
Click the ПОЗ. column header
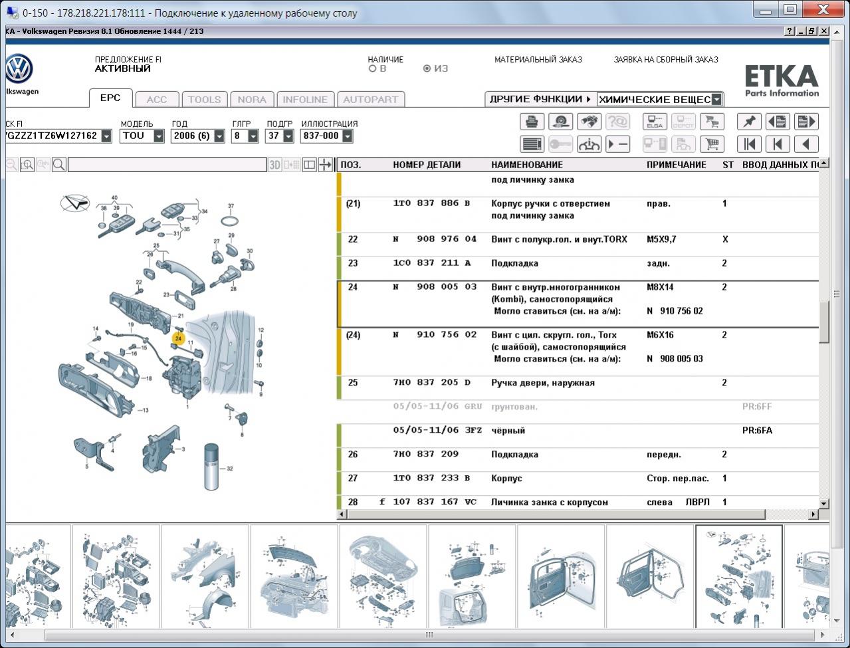350,165
